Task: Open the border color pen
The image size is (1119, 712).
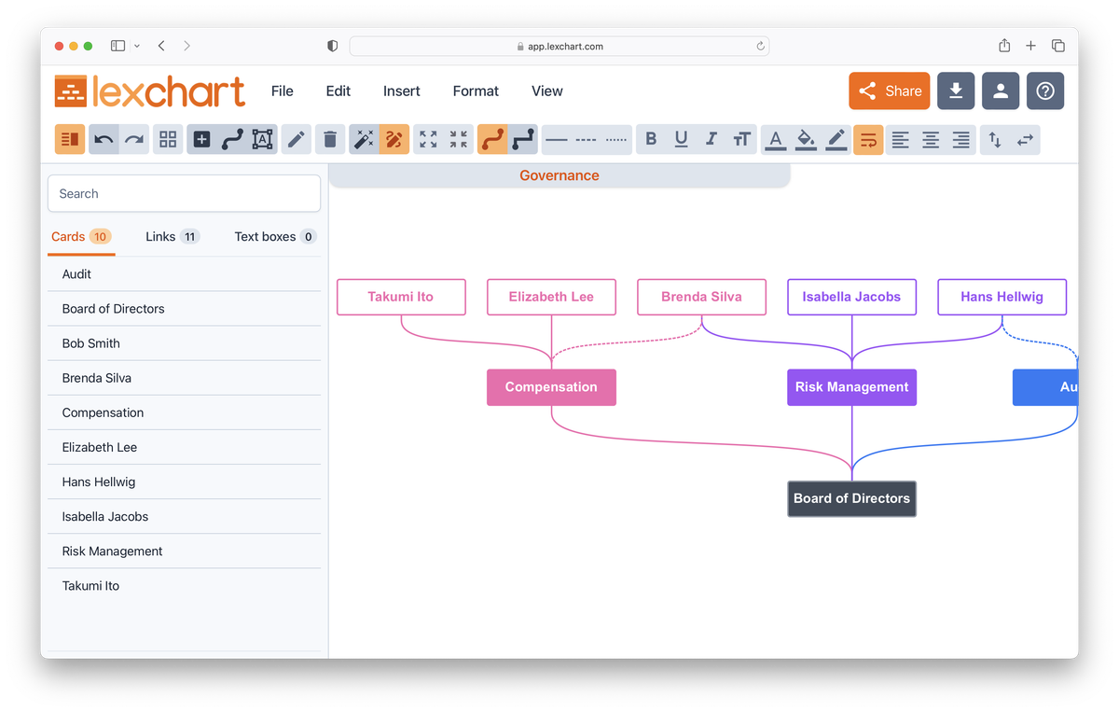Action: click(836, 140)
